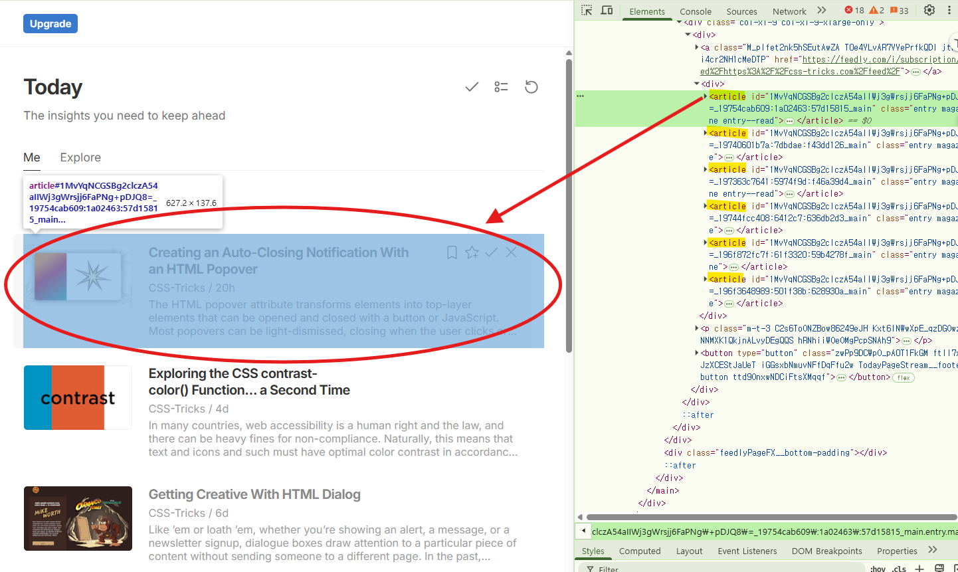This screenshot has width=958, height=572.
Task: Open the 18 errors indicator
Action: coord(854,10)
